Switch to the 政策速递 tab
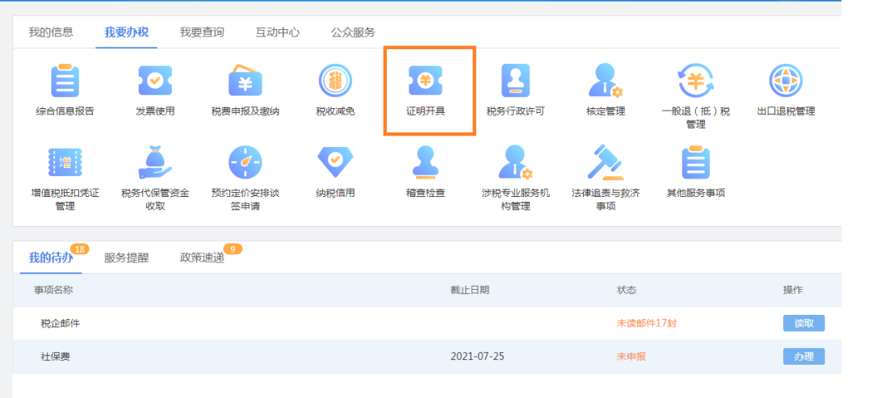This screenshot has height=398, width=872. point(202,258)
